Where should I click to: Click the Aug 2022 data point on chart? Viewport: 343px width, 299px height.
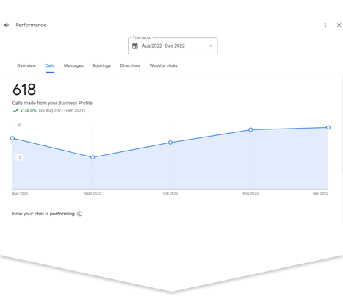[12, 138]
